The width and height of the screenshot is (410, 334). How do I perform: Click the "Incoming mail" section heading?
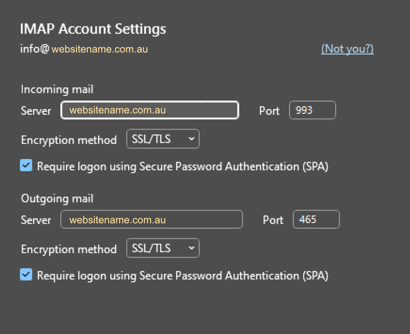[57, 89]
